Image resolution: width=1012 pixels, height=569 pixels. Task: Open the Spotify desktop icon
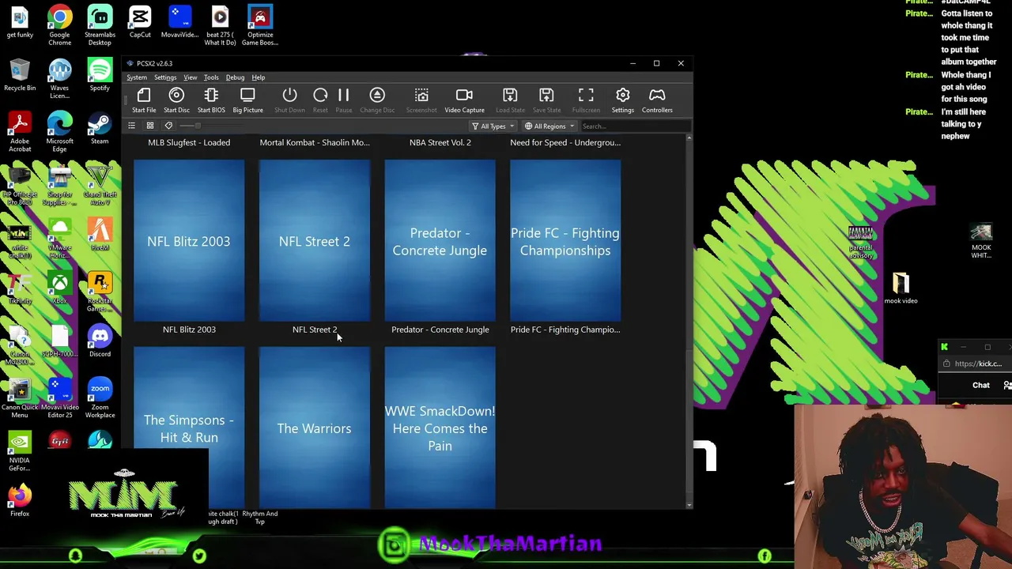coord(100,74)
